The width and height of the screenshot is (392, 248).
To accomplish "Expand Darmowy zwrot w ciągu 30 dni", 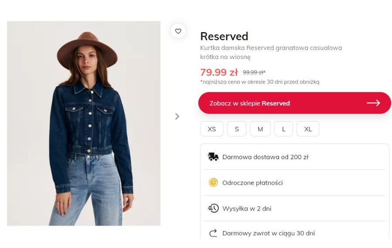I will pyautogui.click(x=294, y=233).
